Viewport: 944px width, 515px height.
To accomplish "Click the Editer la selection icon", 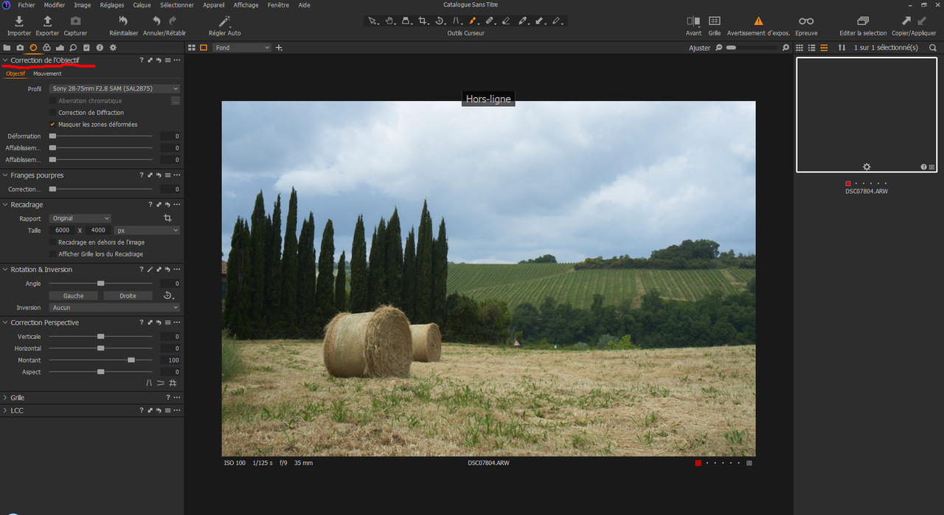I will coord(863,21).
